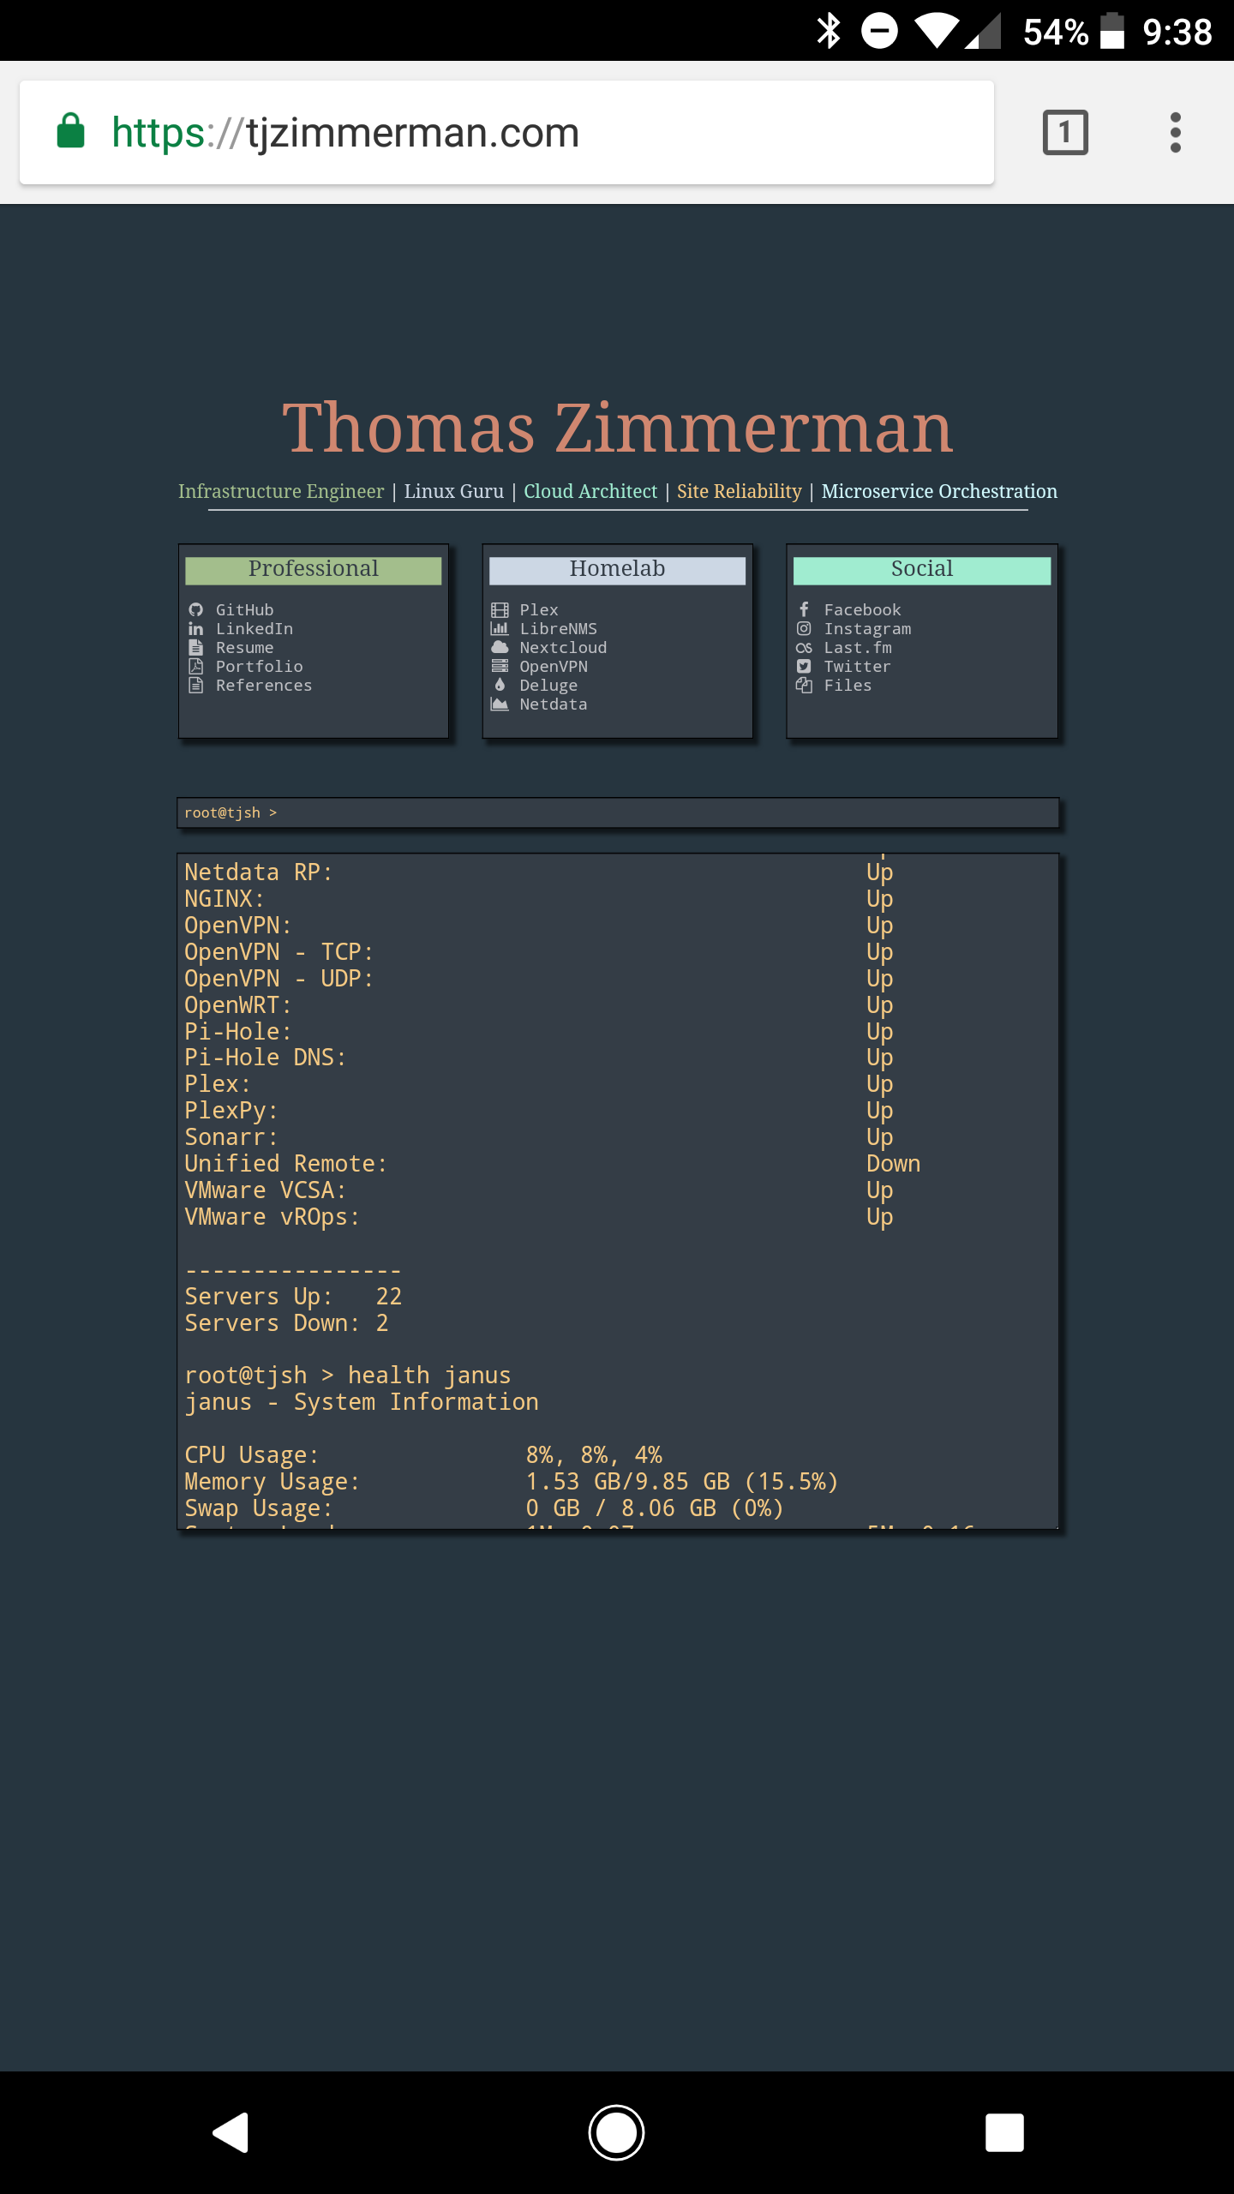The width and height of the screenshot is (1234, 2194).
Task: Tap the Social section header
Action: coord(922,570)
